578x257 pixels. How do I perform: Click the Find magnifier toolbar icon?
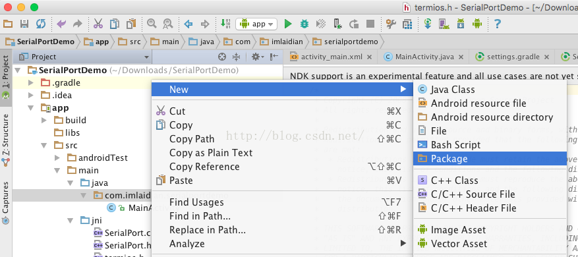pyautogui.click(x=151, y=24)
